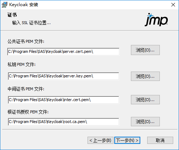Screen dimensions: 179x150
Task: Click the 中间证书 PEM 文件 label
Action: tap(26, 89)
